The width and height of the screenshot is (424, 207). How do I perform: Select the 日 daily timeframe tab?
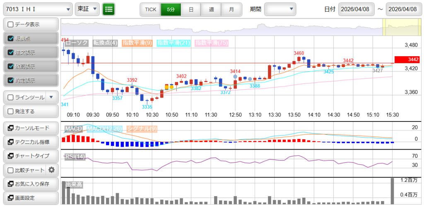[x=190, y=9]
